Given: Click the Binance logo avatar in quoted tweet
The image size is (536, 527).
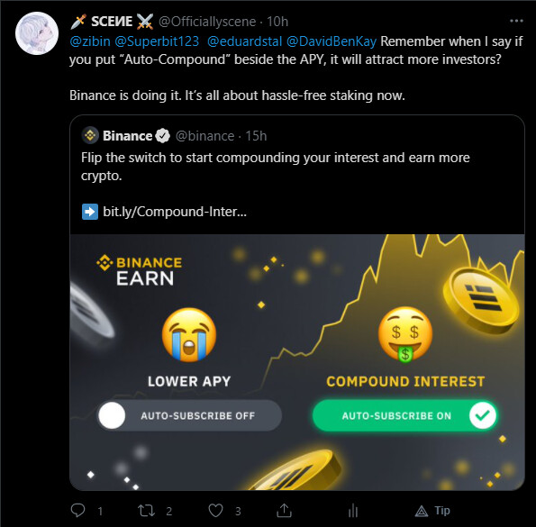Looking at the screenshot, I should 90,135.
